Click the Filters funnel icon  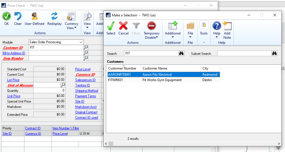click(136, 26)
